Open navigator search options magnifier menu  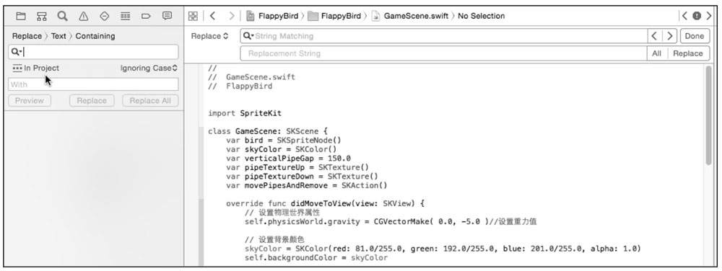pyautogui.click(x=17, y=52)
